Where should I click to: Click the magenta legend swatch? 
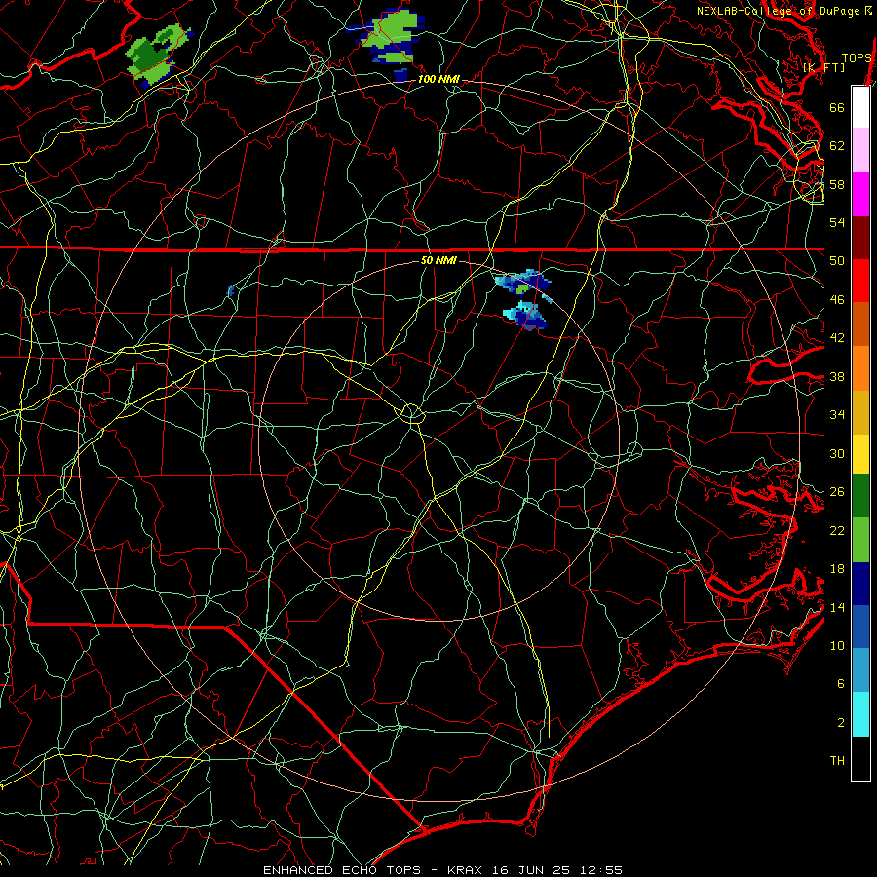pyautogui.click(x=860, y=194)
